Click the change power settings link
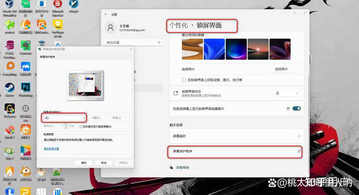 51,149
